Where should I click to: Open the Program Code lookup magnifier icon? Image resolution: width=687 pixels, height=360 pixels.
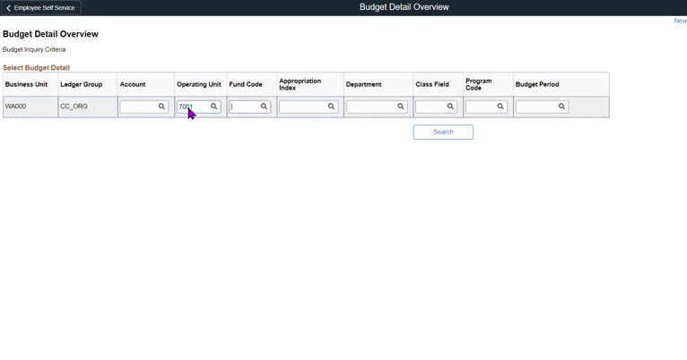pos(500,107)
